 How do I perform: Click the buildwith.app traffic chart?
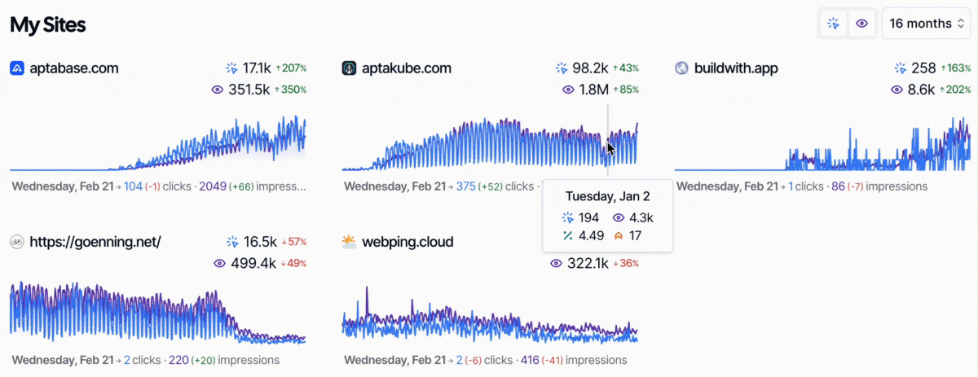[x=823, y=147]
